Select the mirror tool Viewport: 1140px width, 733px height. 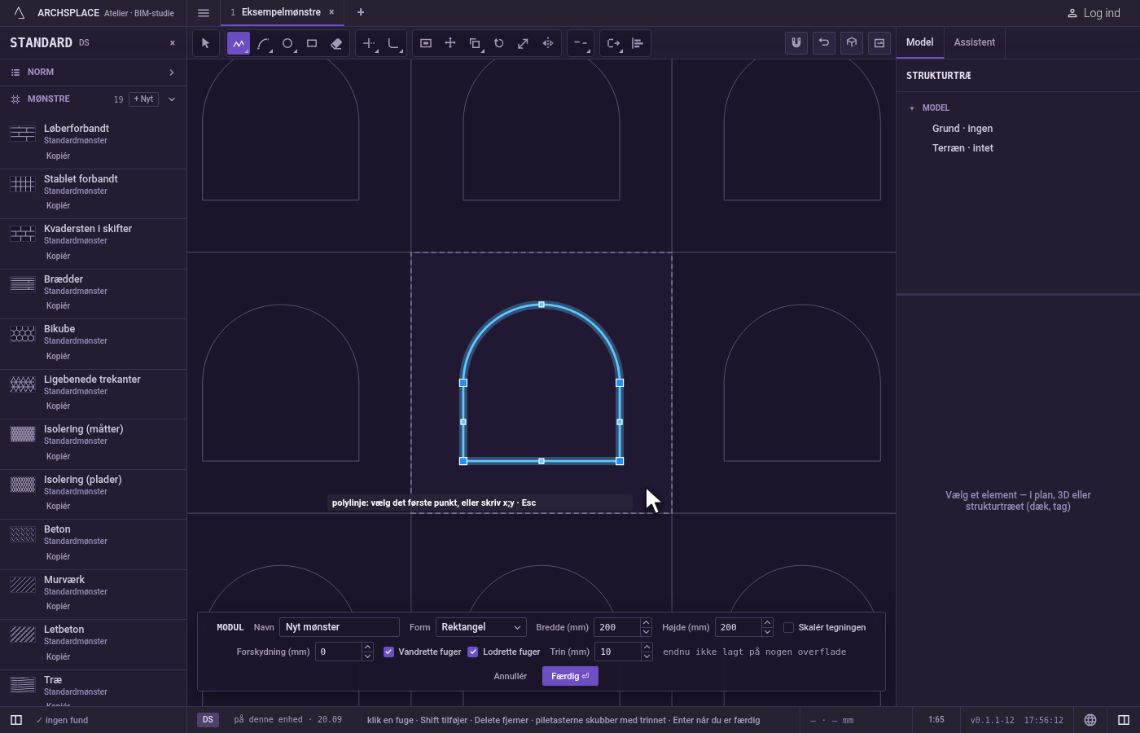[x=548, y=43]
